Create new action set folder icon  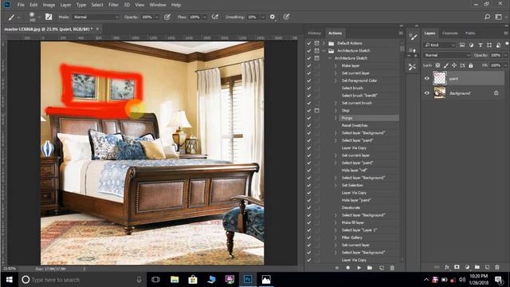tap(370, 268)
